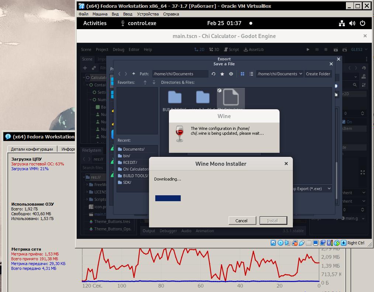Expand the LICENS folder in FileSystem
The height and width of the screenshot is (292, 374).
point(87,192)
